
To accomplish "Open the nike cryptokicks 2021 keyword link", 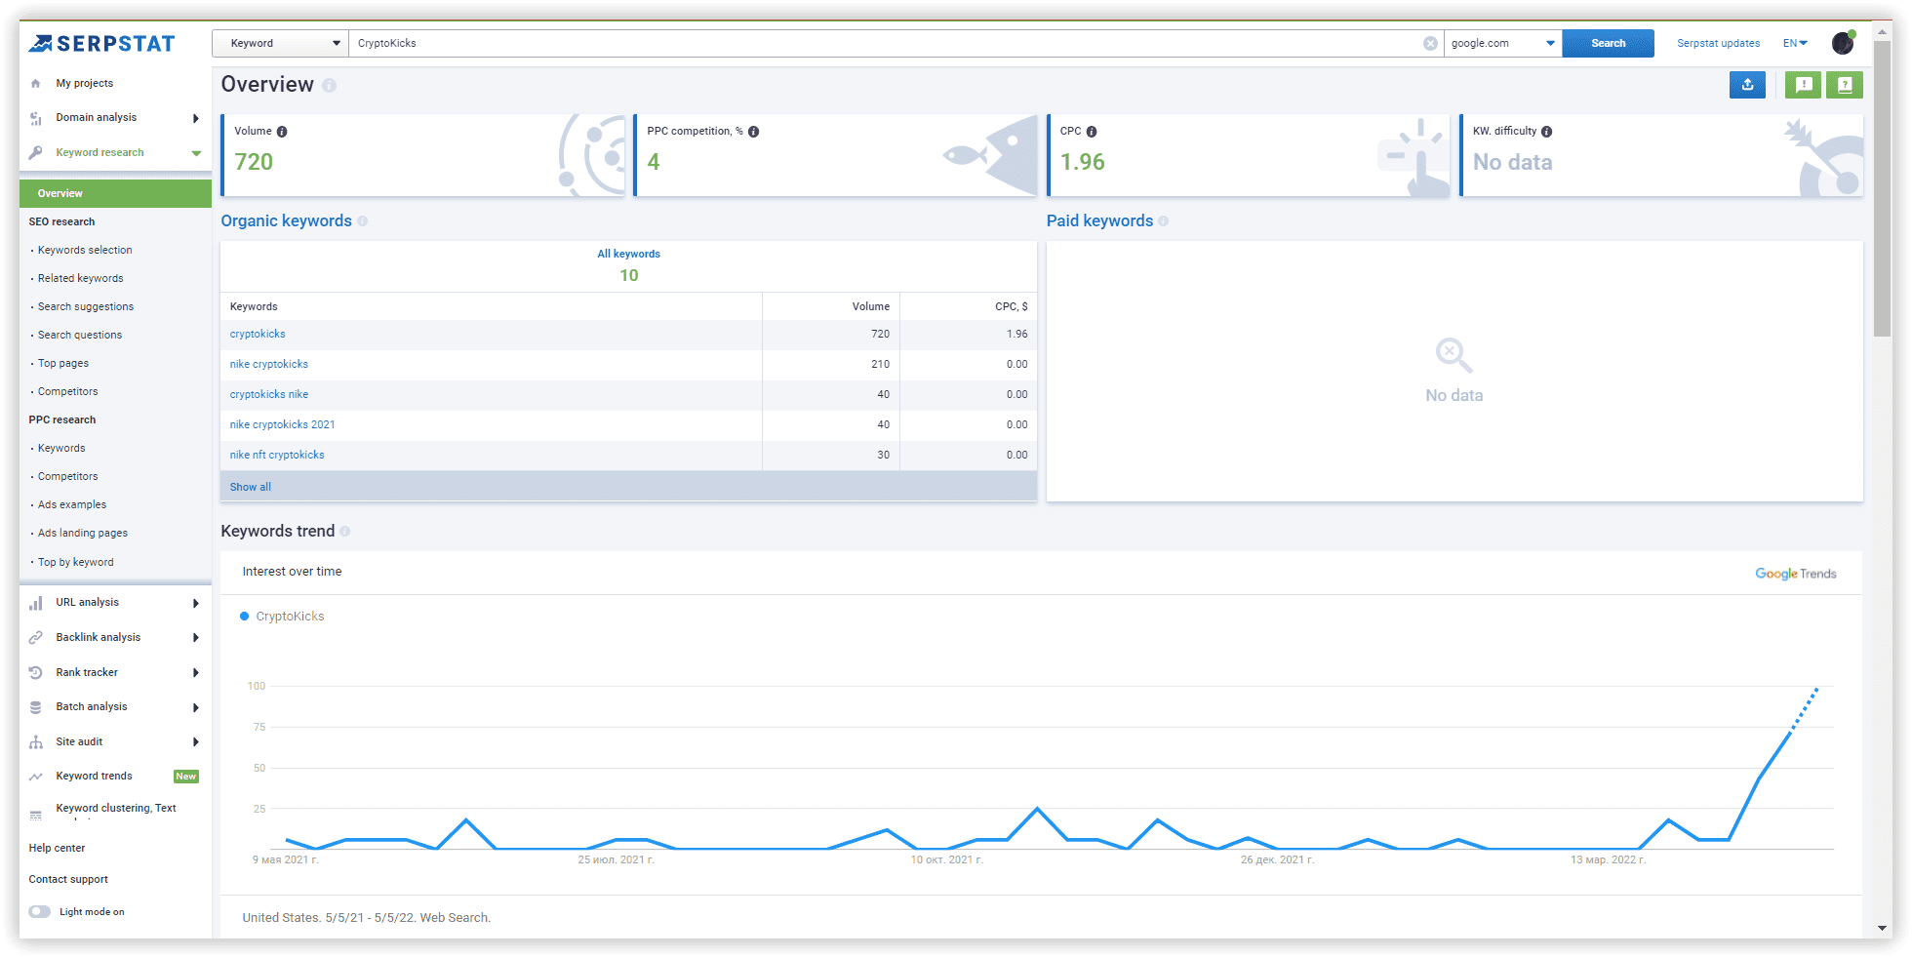I will [x=282, y=425].
